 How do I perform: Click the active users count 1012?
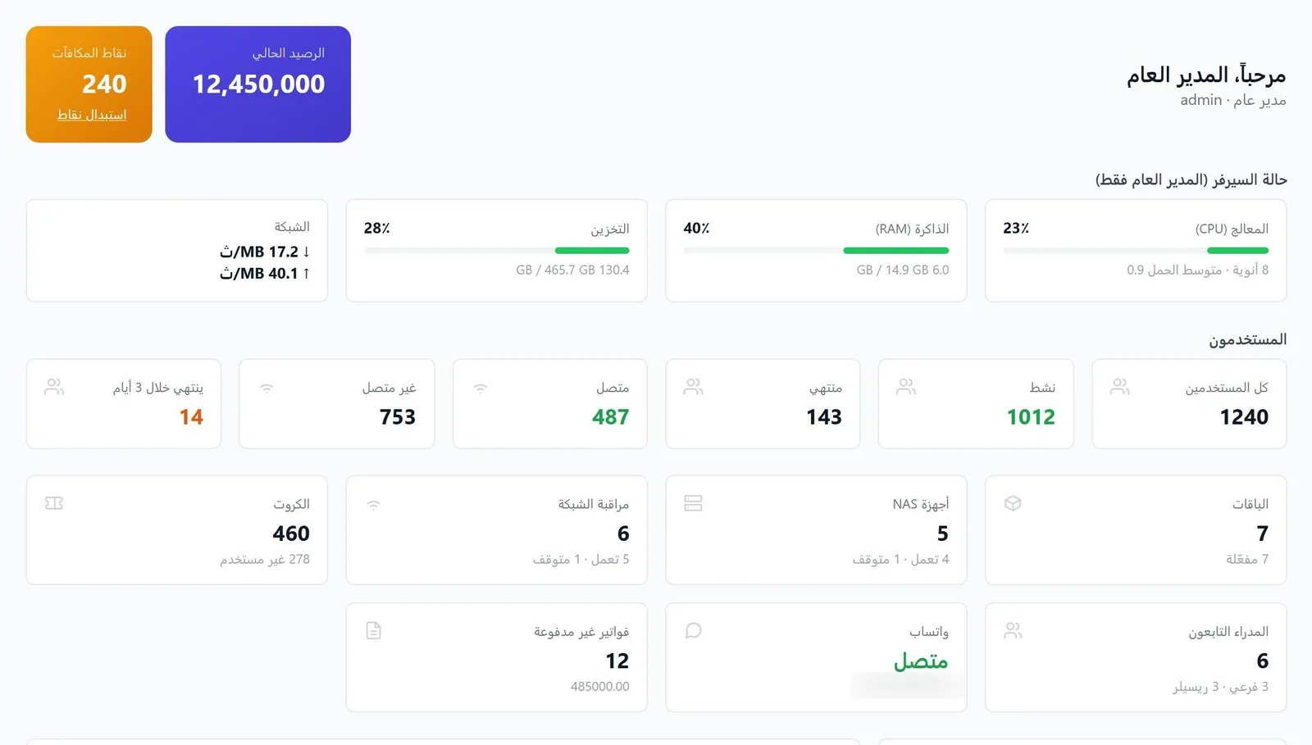(1031, 417)
